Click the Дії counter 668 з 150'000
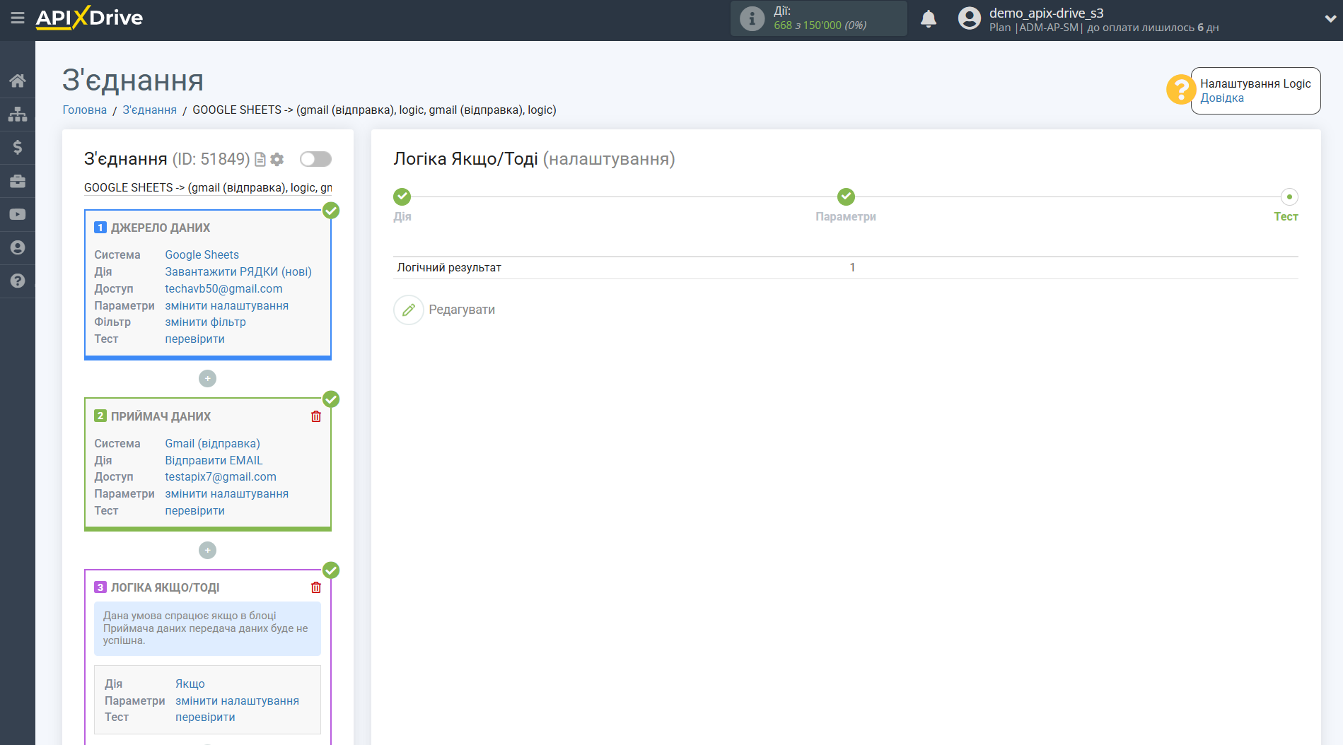 [820, 25]
